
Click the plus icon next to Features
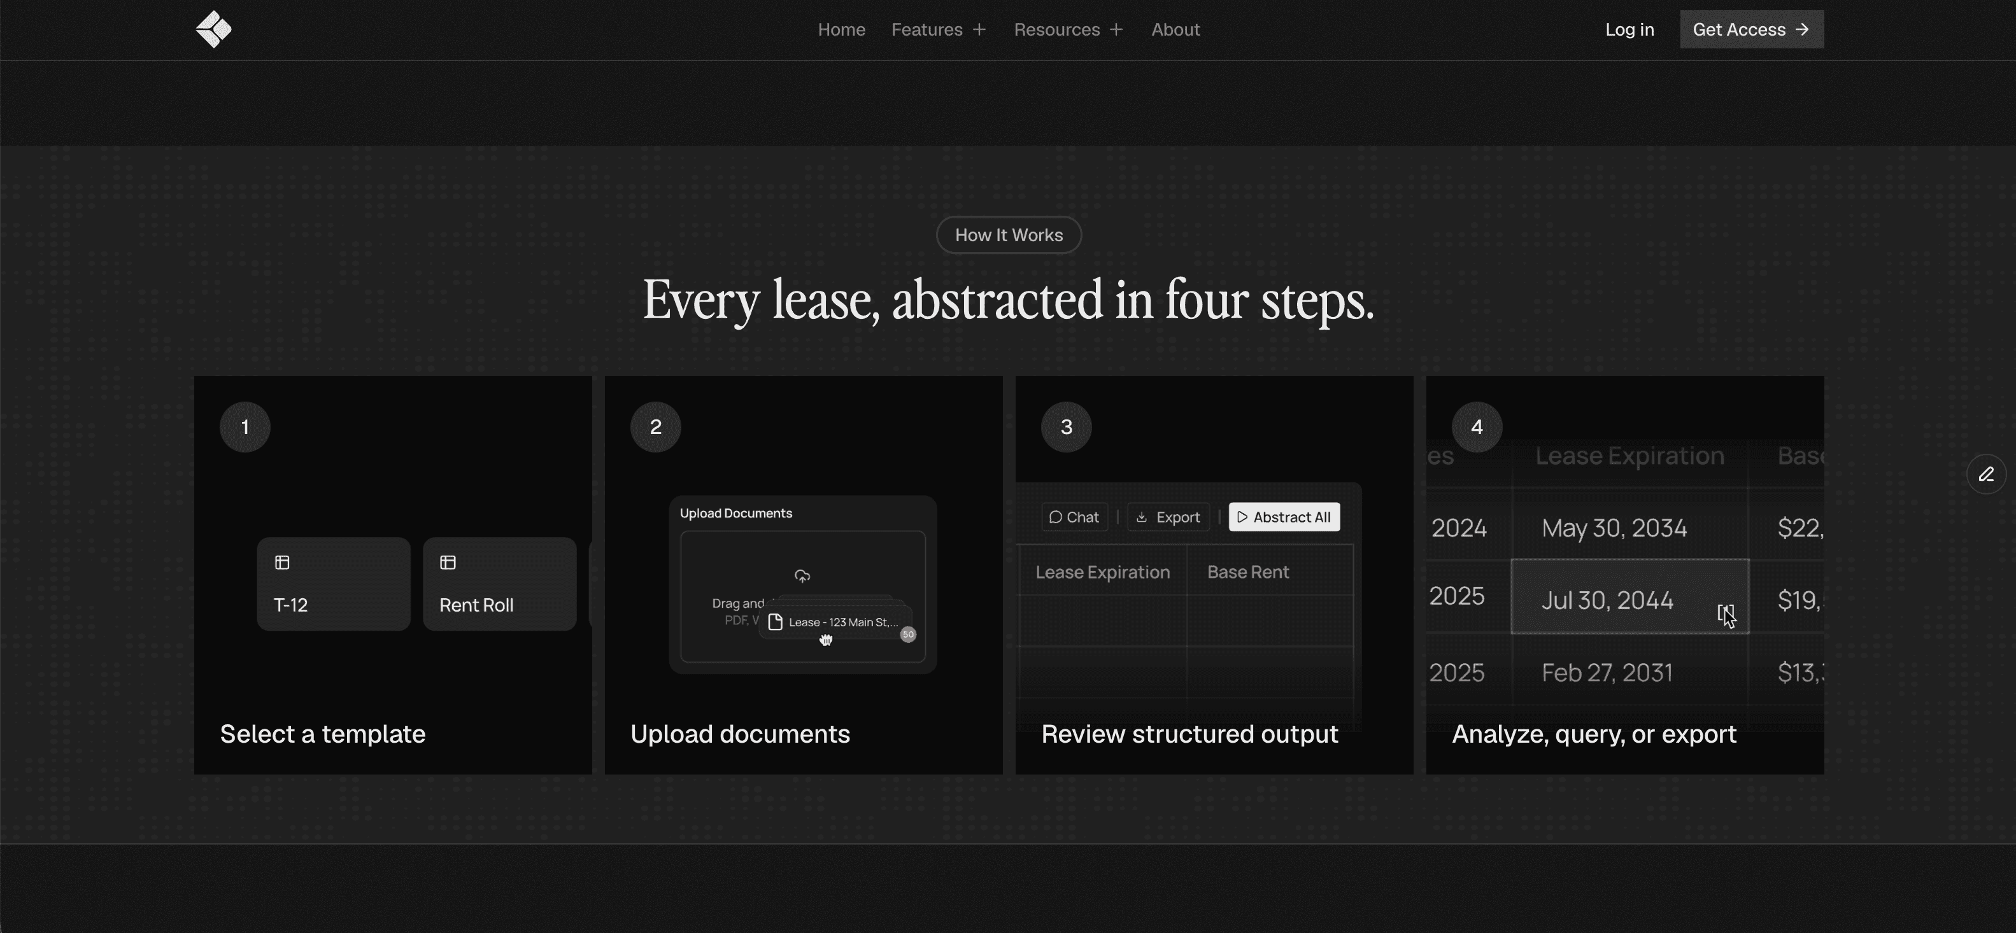979,30
